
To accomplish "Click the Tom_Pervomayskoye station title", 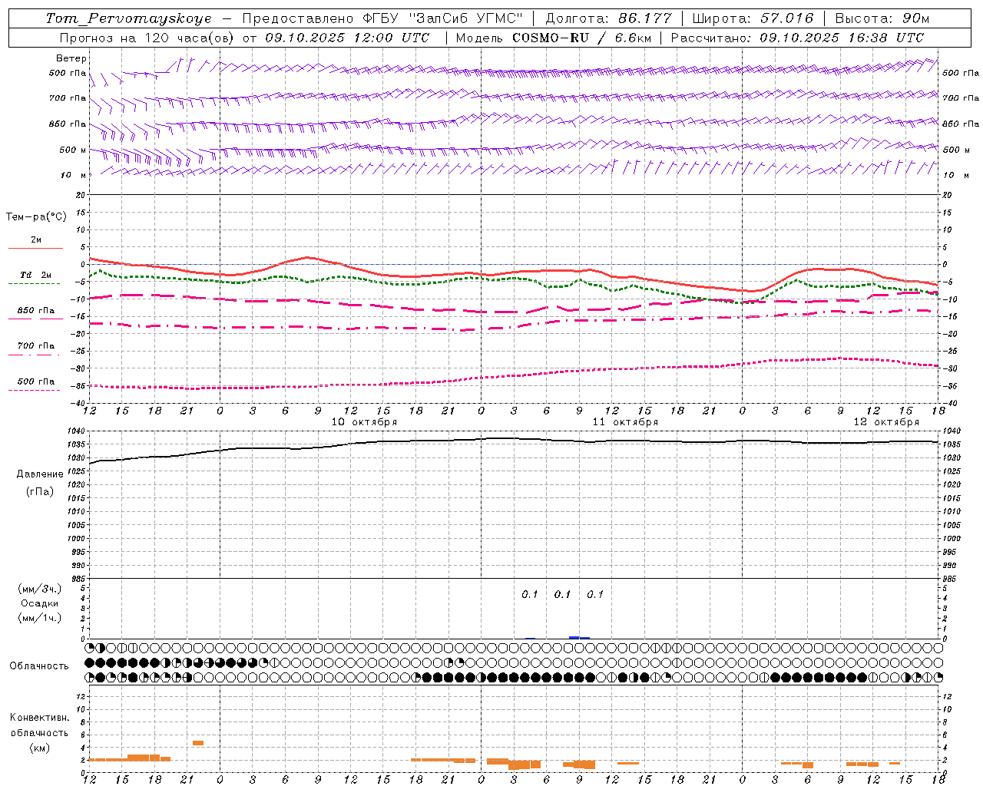I will (x=128, y=18).
